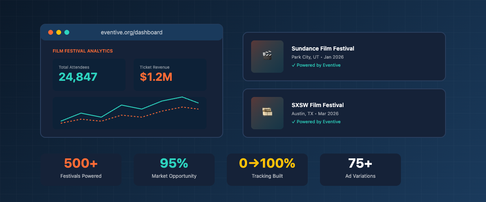
Task: Click the red window dot
Action: tap(51, 32)
